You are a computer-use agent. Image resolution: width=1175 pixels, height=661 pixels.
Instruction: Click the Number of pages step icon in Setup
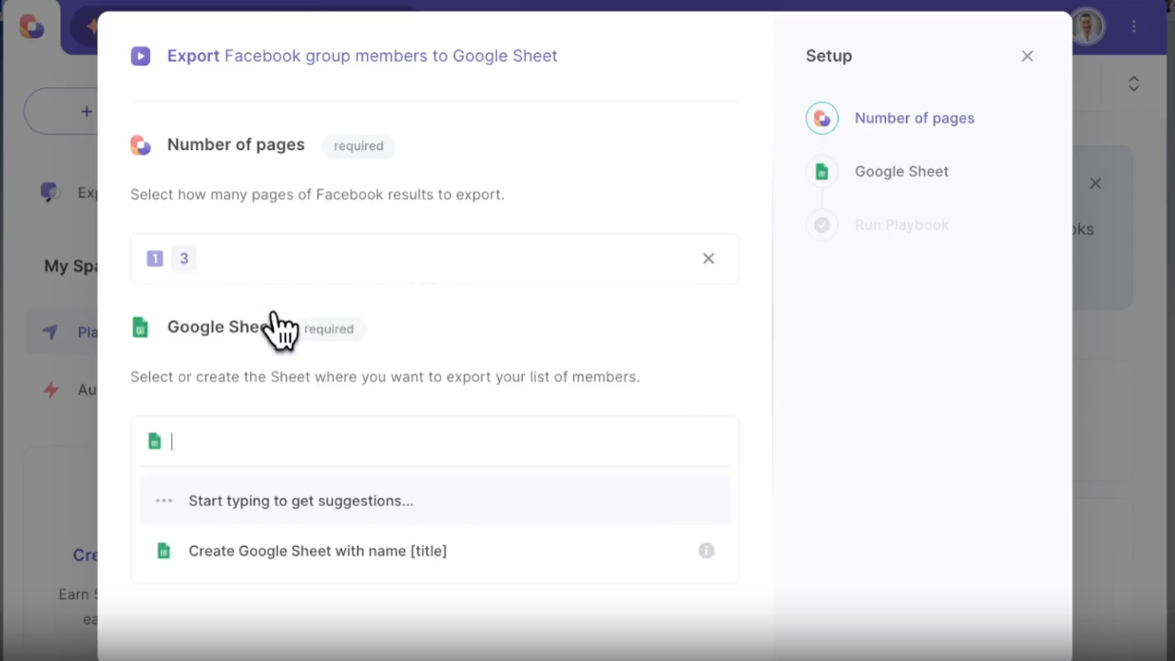click(822, 118)
